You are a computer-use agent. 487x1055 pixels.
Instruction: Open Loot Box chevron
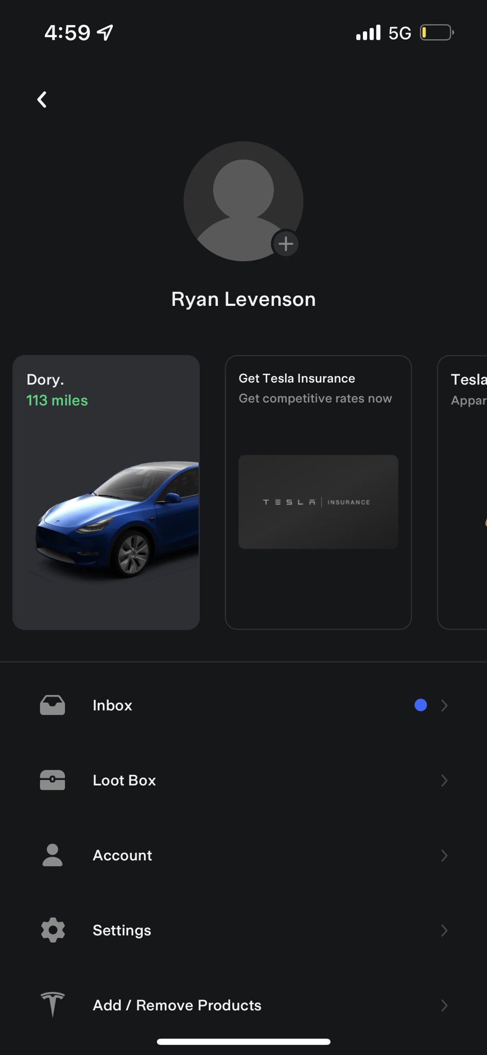pyautogui.click(x=444, y=780)
